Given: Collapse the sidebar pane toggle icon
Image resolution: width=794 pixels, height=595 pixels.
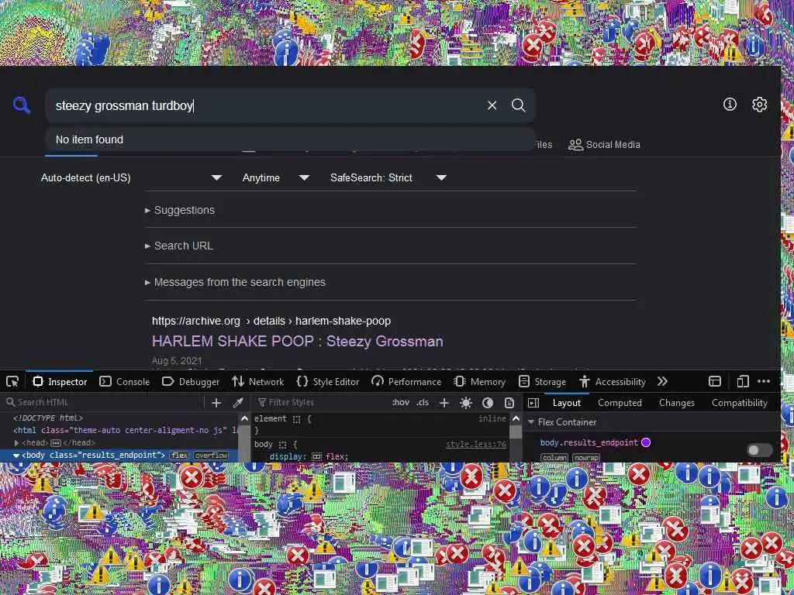Looking at the screenshot, I should (x=533, y=403).
